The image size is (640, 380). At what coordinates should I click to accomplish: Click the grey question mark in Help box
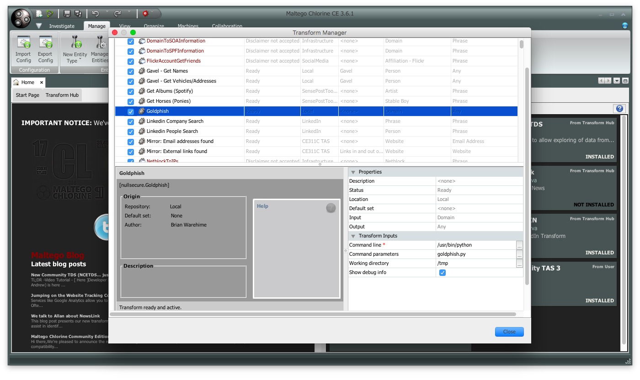click(x=331, y=208)
